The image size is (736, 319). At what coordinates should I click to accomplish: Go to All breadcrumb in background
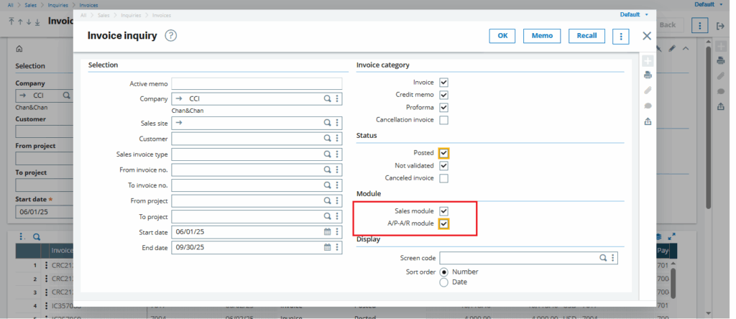point(10,5)
